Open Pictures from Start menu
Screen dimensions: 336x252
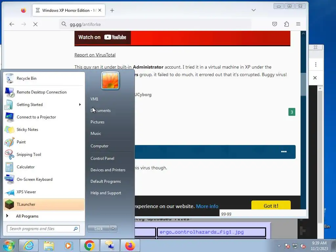pos(97,122)
